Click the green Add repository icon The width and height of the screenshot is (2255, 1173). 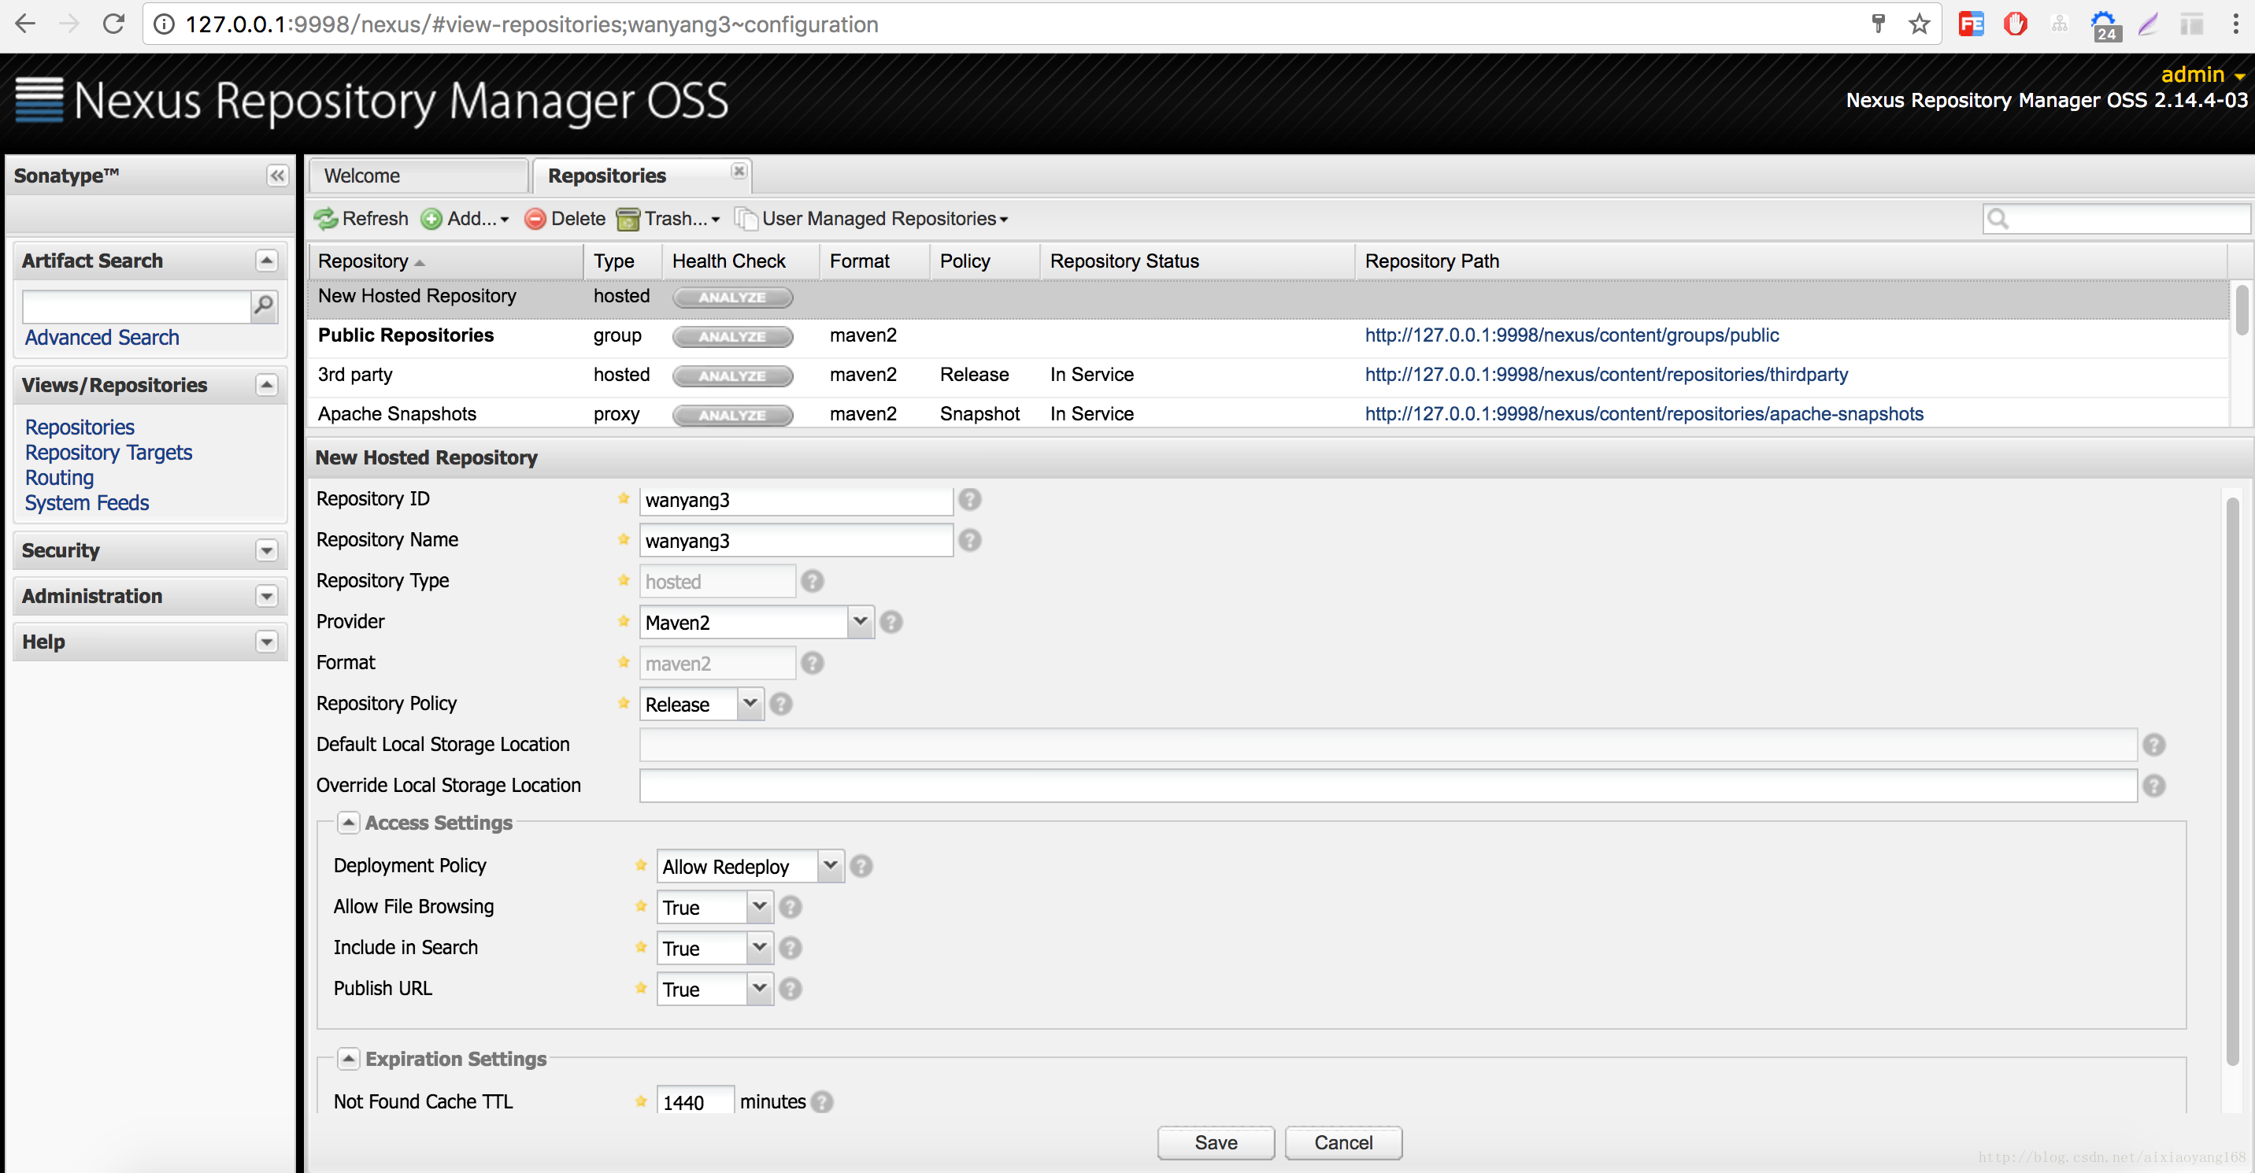point(431,219)
